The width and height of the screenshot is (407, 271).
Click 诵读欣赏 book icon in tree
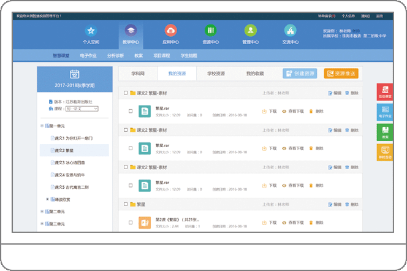[53, 199]
